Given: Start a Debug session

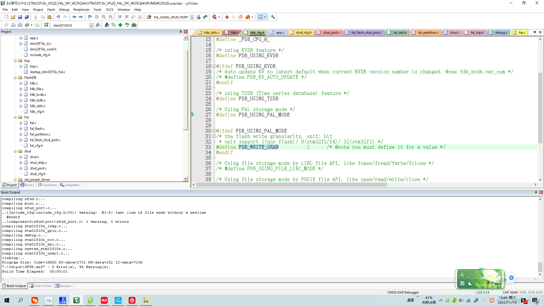Looking at the screenshot, I should (x=214, y=17).
